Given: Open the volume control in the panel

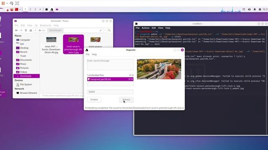Looking at the screenshot, I should (x=250, y=9).
